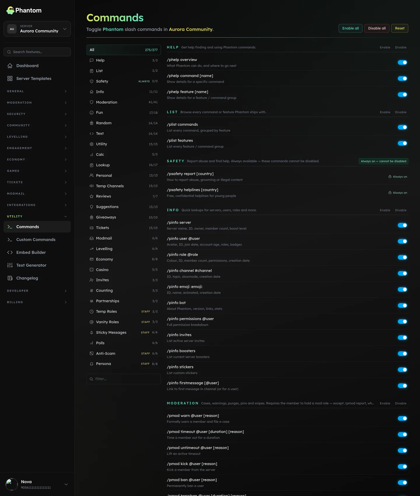This screenshot has height=496, width=420.
Task: Click the Changelog document icon
Action: click(x=10, y=278)
